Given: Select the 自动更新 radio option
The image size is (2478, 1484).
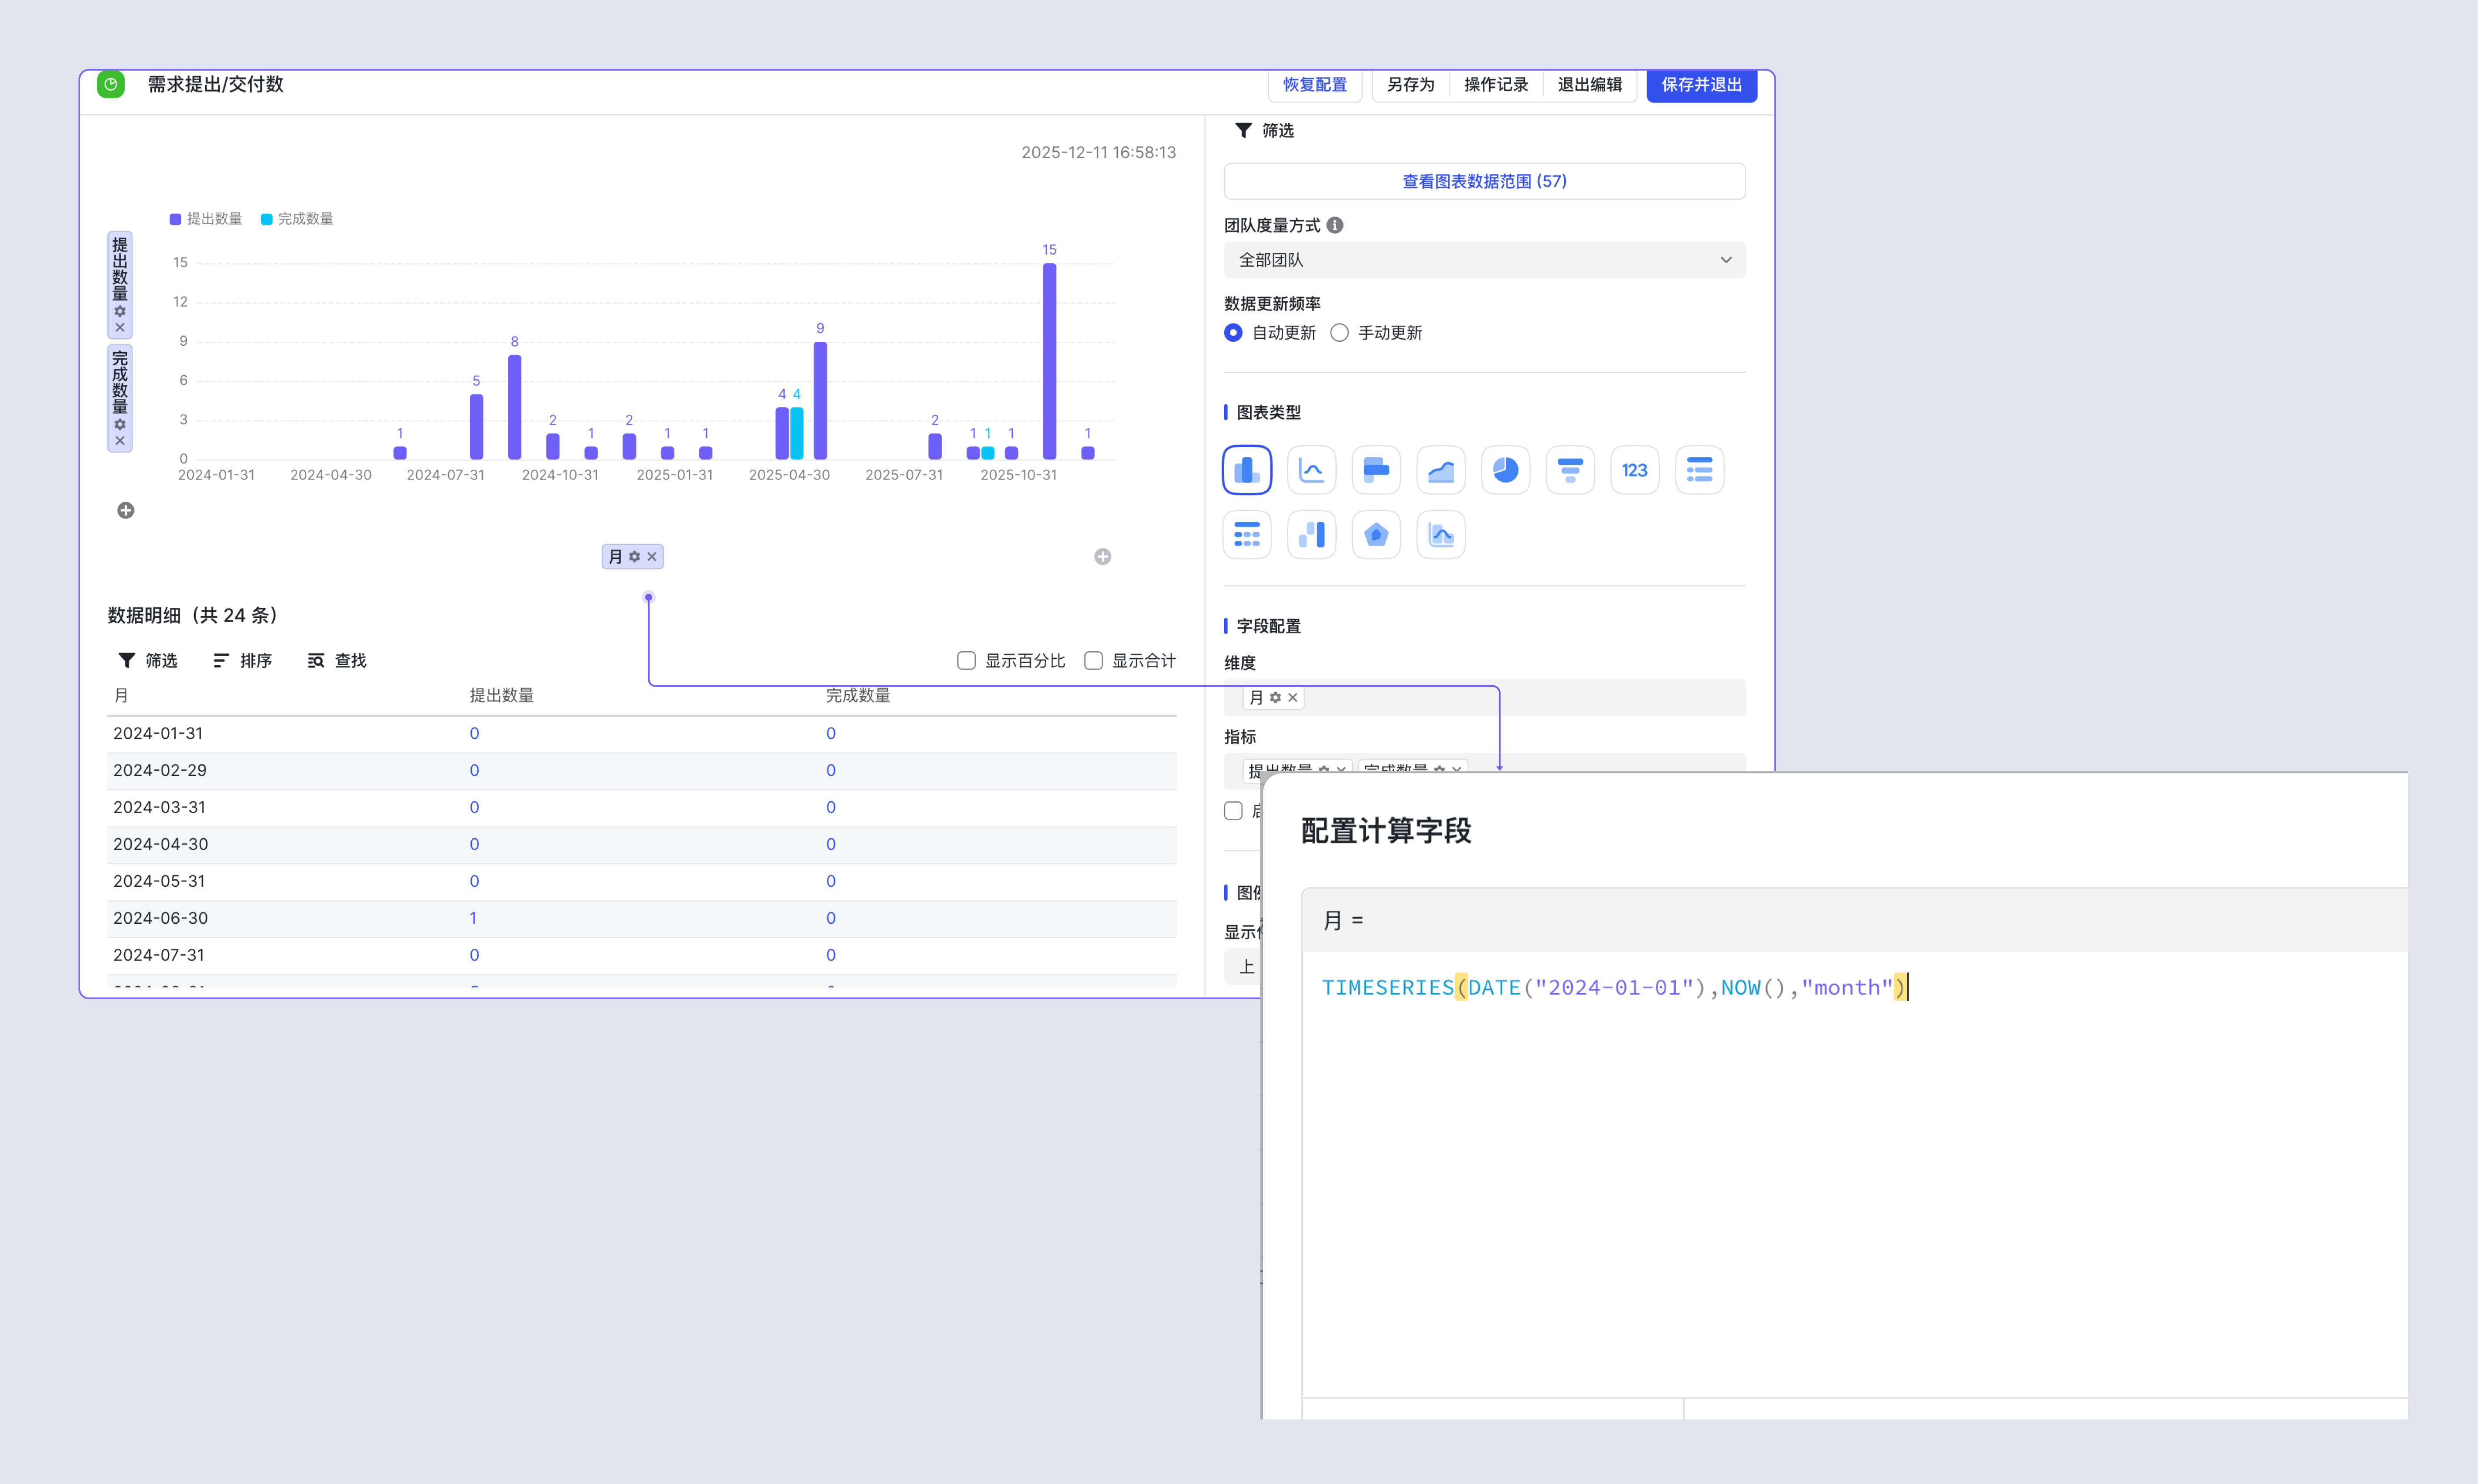Looking at the screenshot, I should [x=1233, y=333].
